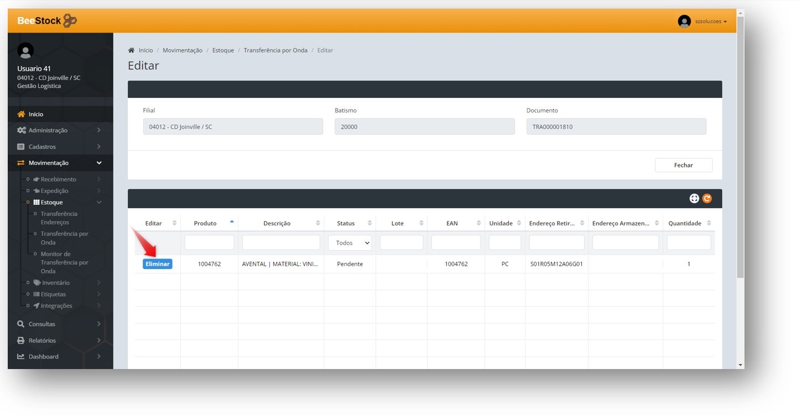Select Transferência Endereços in sidebar
The image size is (802, 416).
click(59, 218)
